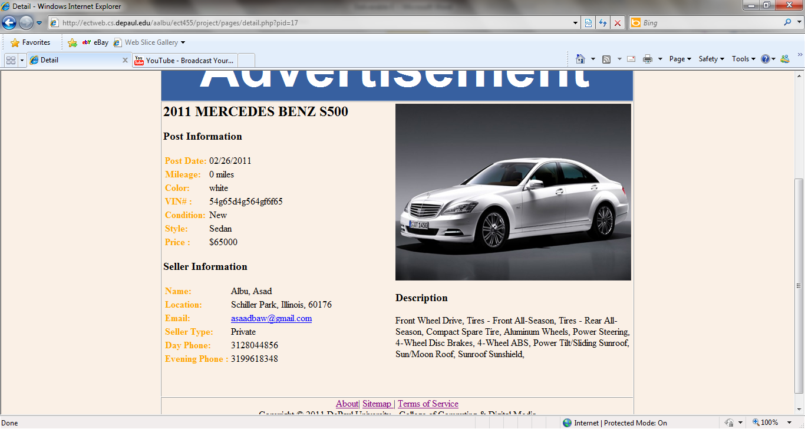Click the Read Mail envelope icon
The width and height of the screenshot is (805, 429).
click(631, 59)
